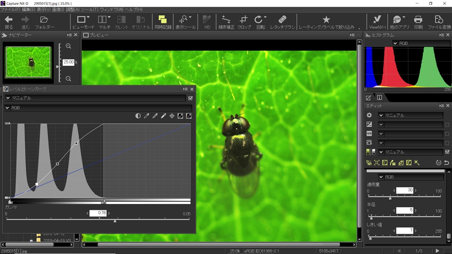Click the noise reduction icon in Edit panel

(x=369, y=163)
